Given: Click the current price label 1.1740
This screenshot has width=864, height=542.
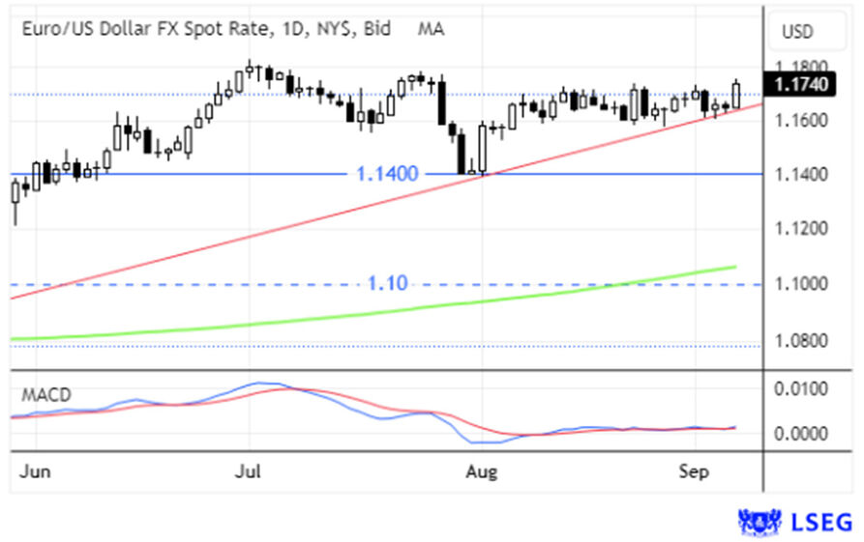Looking at the screenshot, I should pos(800,84).
